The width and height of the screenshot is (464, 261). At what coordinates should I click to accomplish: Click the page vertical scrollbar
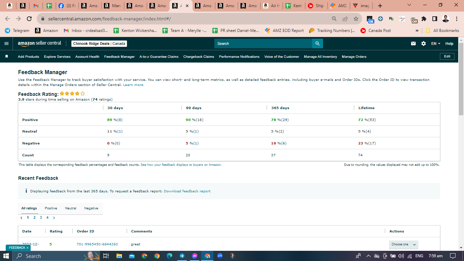[461, 78]
